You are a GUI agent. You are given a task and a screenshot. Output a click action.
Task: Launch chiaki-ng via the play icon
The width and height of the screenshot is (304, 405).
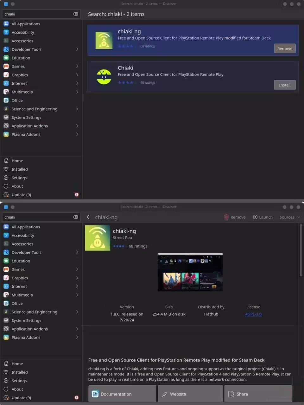[x=255, y=217]
